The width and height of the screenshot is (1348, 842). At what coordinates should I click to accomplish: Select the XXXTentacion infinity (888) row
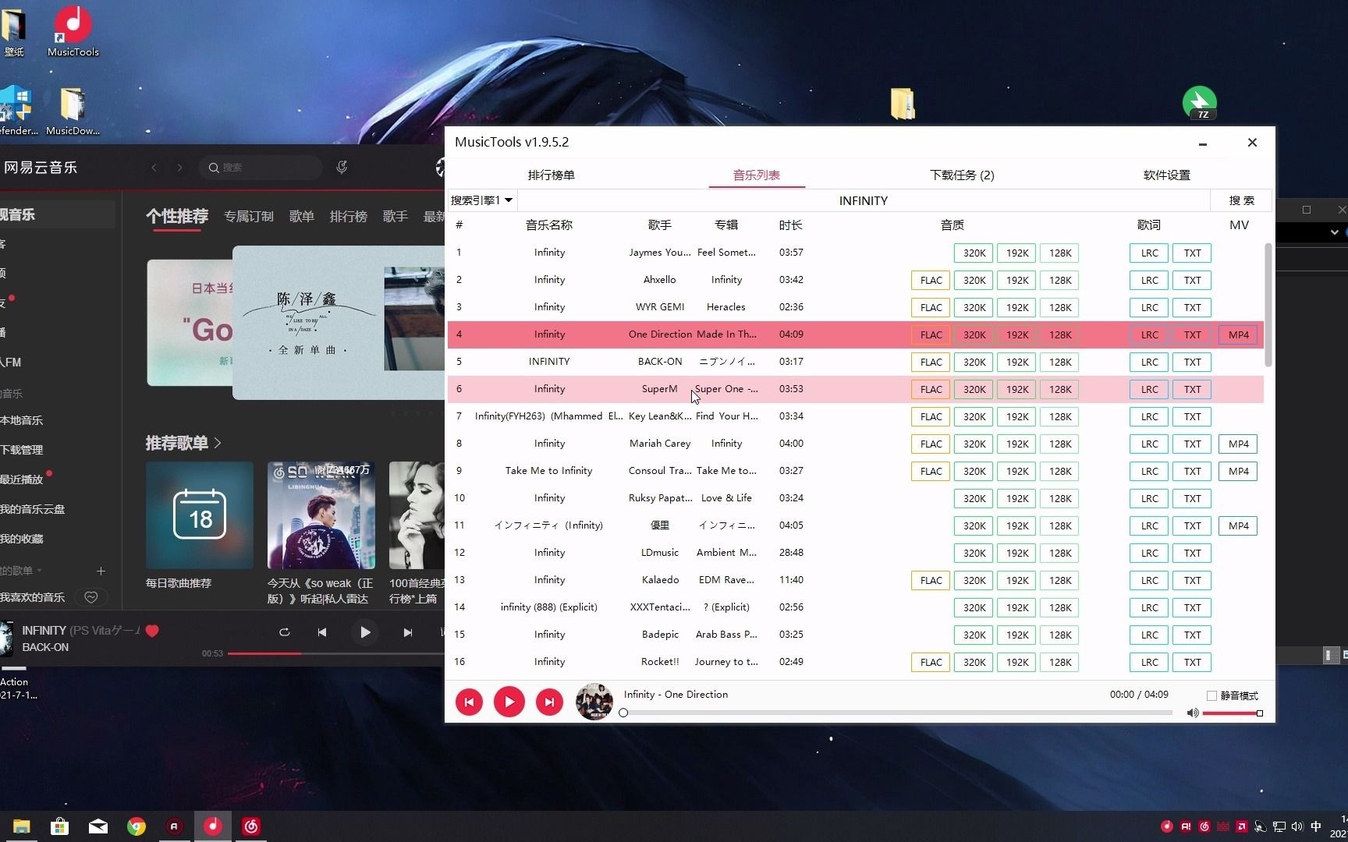click(855, 607)
